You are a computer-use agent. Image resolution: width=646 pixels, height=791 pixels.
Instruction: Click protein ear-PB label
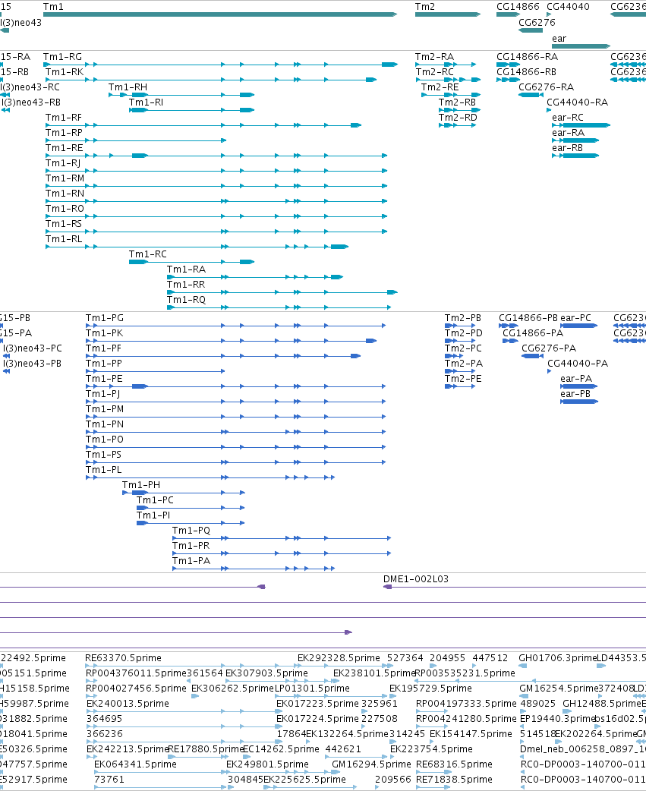pos(575,394)
